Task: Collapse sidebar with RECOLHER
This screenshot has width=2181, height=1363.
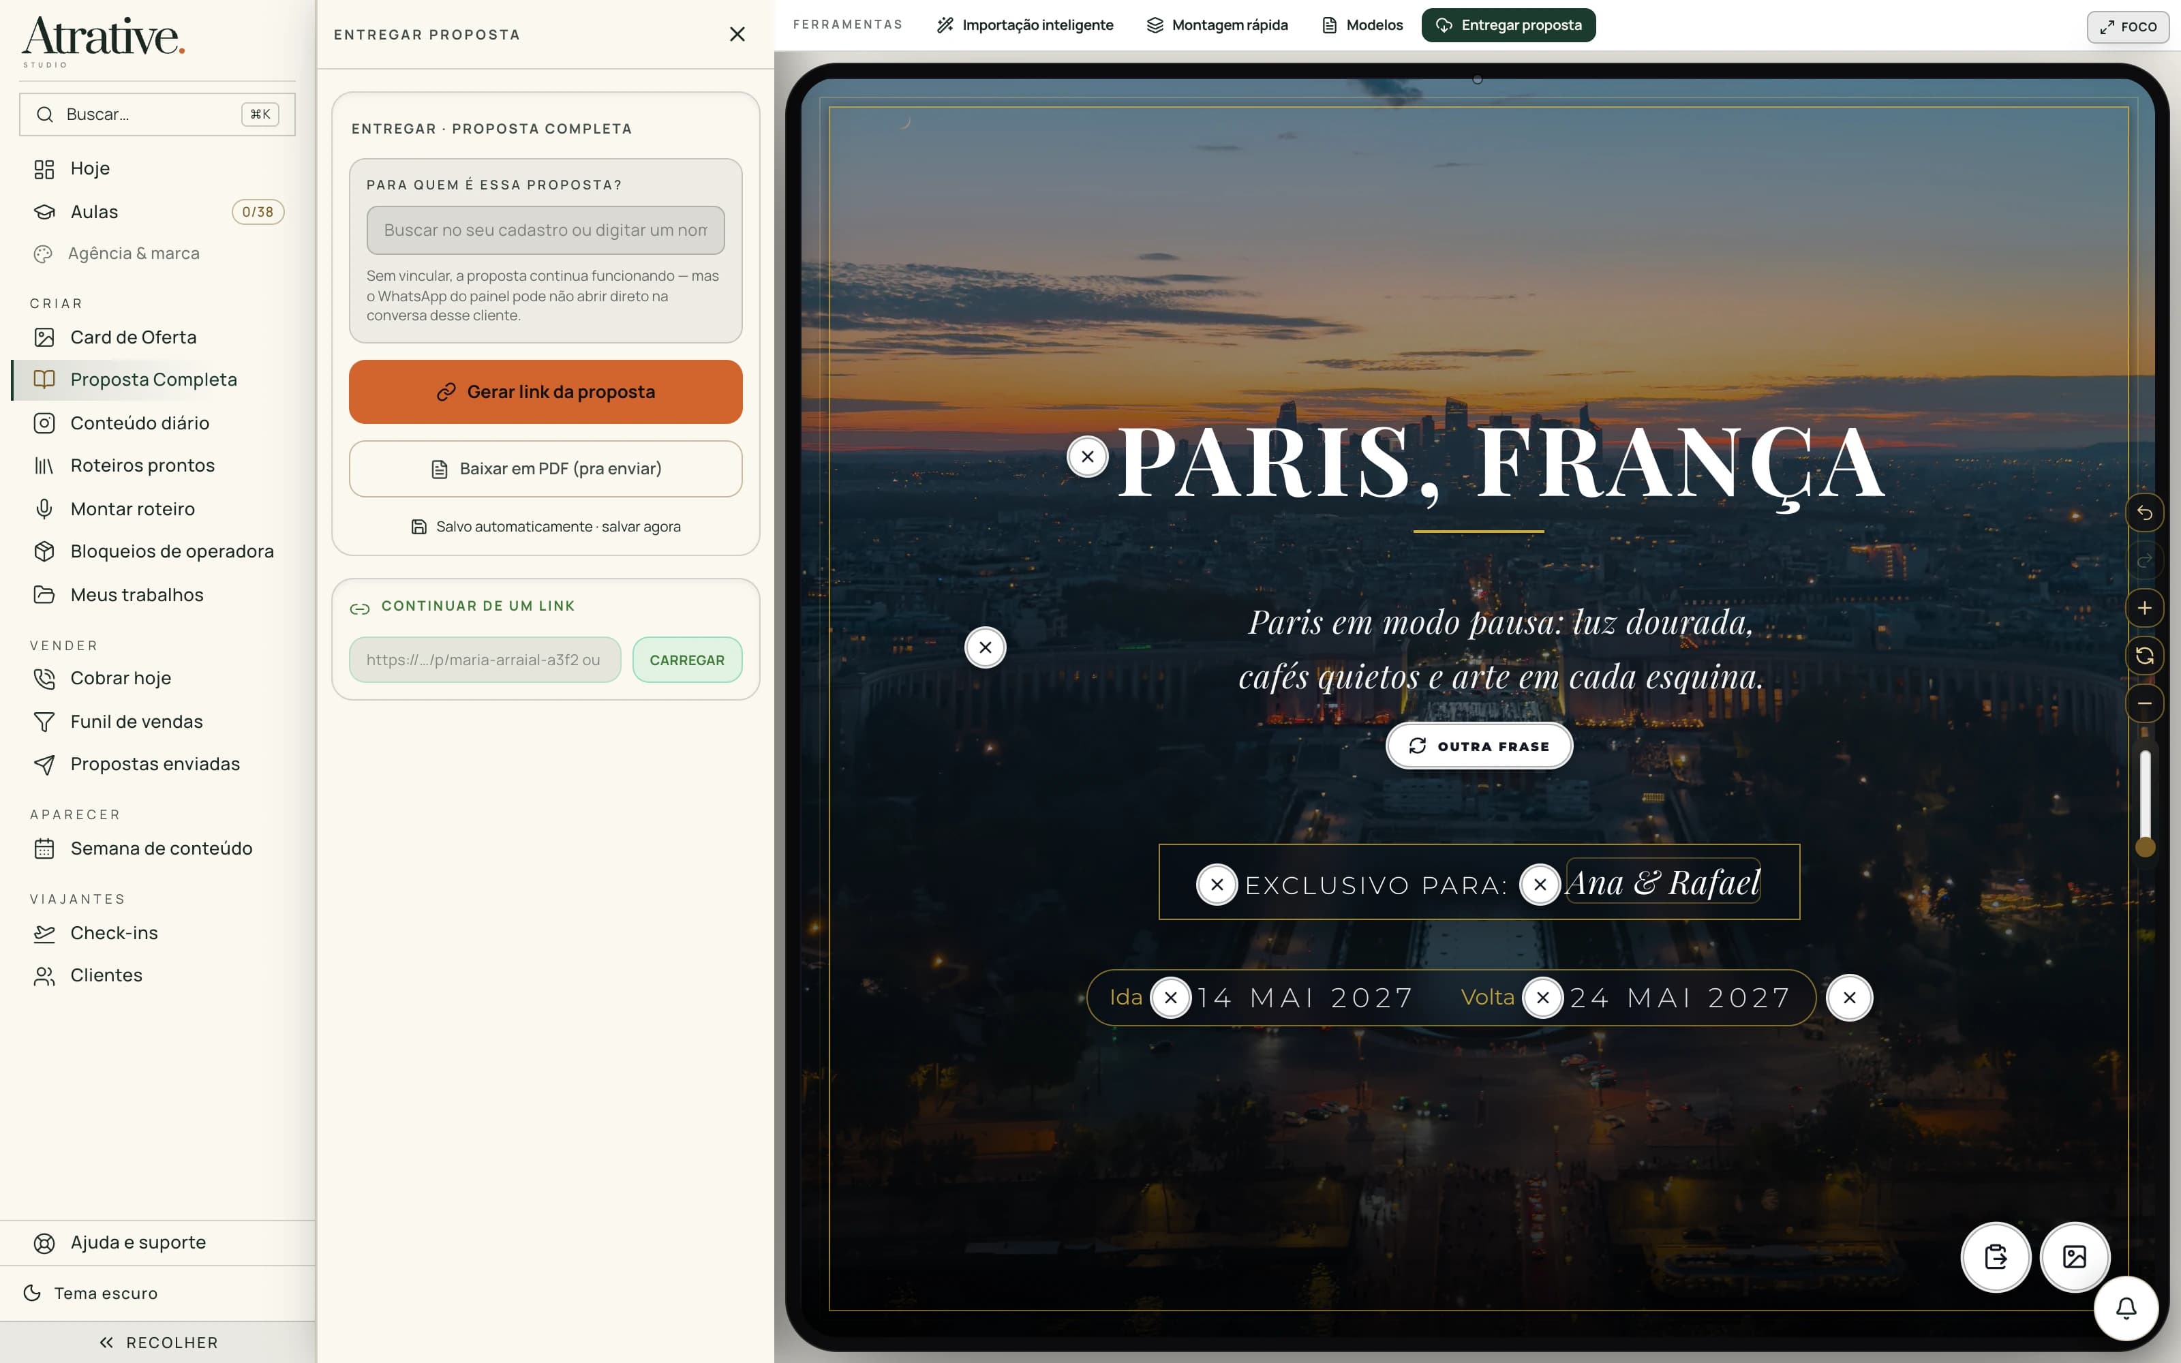Action: [157, 1343]
